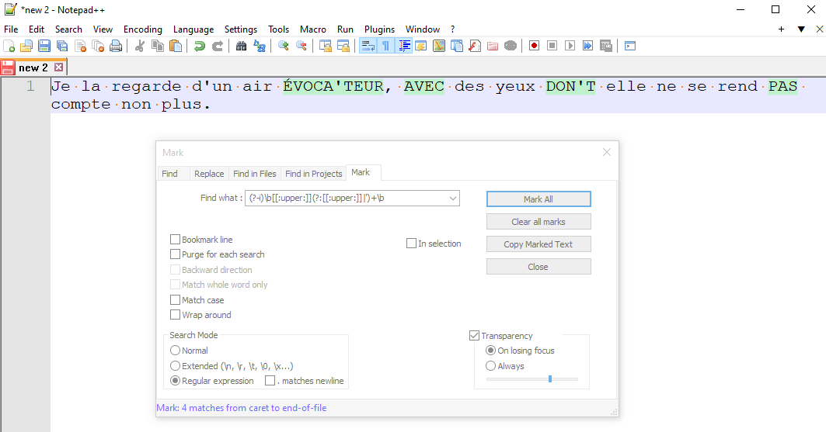
Task: Click the Copy toolbar icon
Action: (158, 47)
